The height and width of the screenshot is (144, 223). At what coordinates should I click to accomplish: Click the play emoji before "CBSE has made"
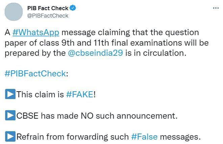pos(10,116)
